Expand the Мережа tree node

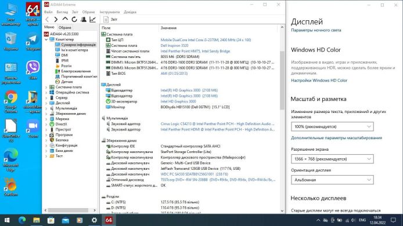[46, 119]
